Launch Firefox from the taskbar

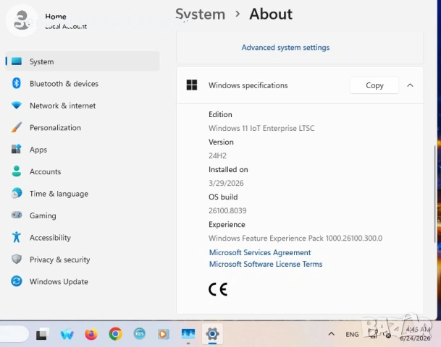[x=91, y=334]
